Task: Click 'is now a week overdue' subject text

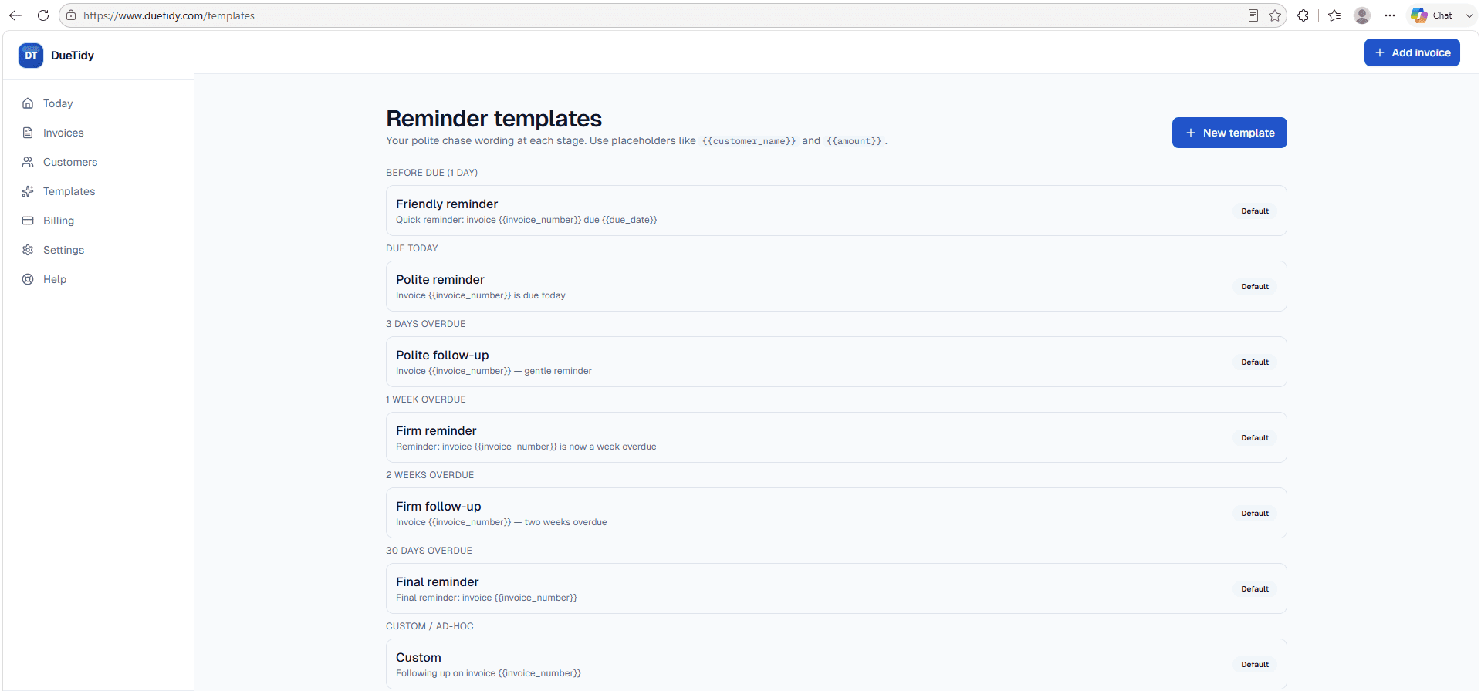Action: [x=608, y=447]
